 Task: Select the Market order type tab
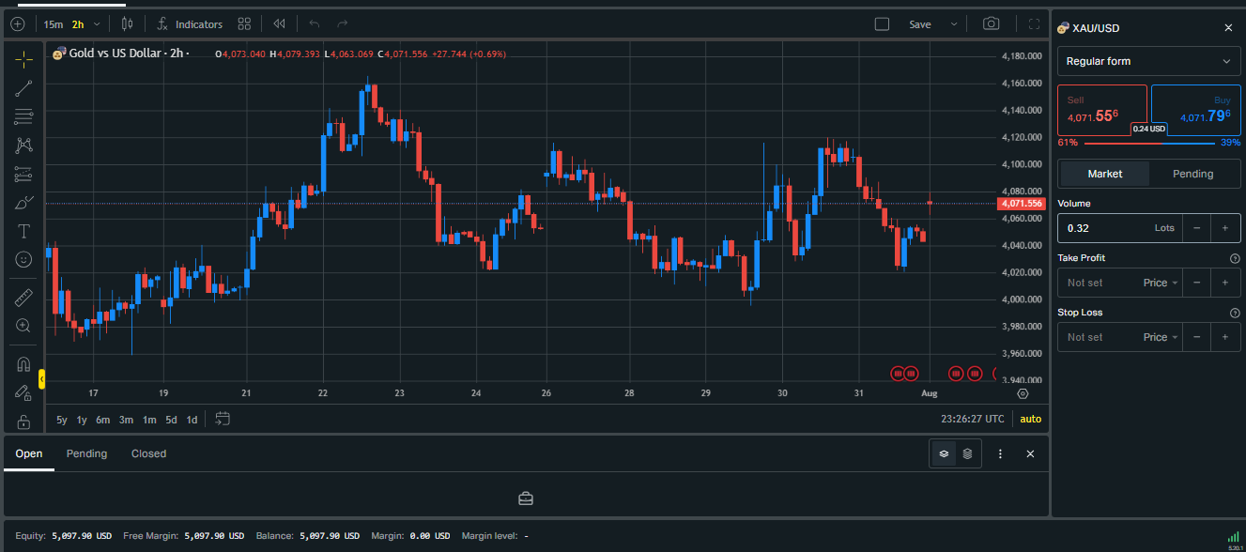point(1105,174)
